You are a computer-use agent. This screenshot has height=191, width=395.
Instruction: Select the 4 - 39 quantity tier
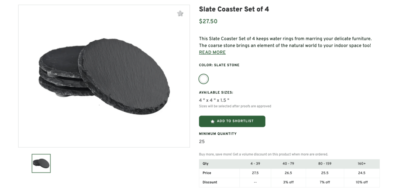(x=256, y=164)
